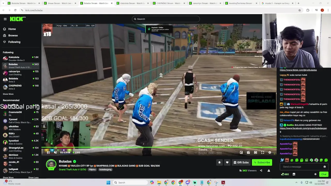The image size is (331, 186).
Task: Open rainzerlyn channel in sidebar
Action: (x=21, y=73)
